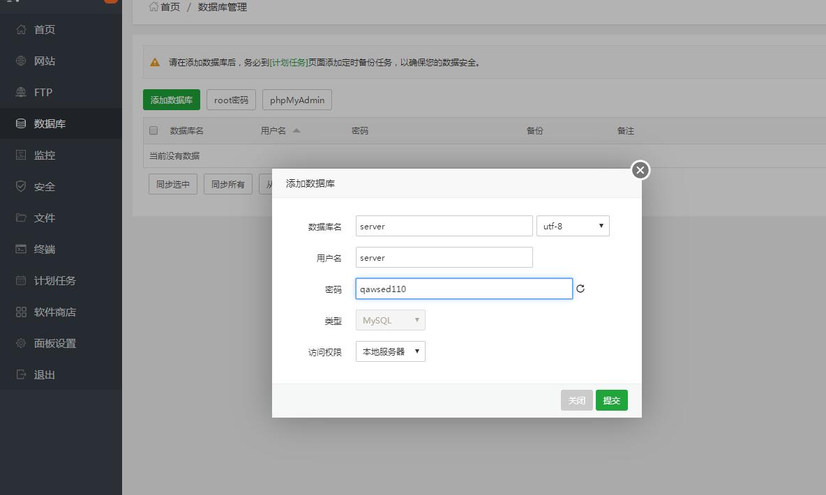
Task: Click the terminal icon for 终端
Action: pyautogui.click(x=21, y=249)
